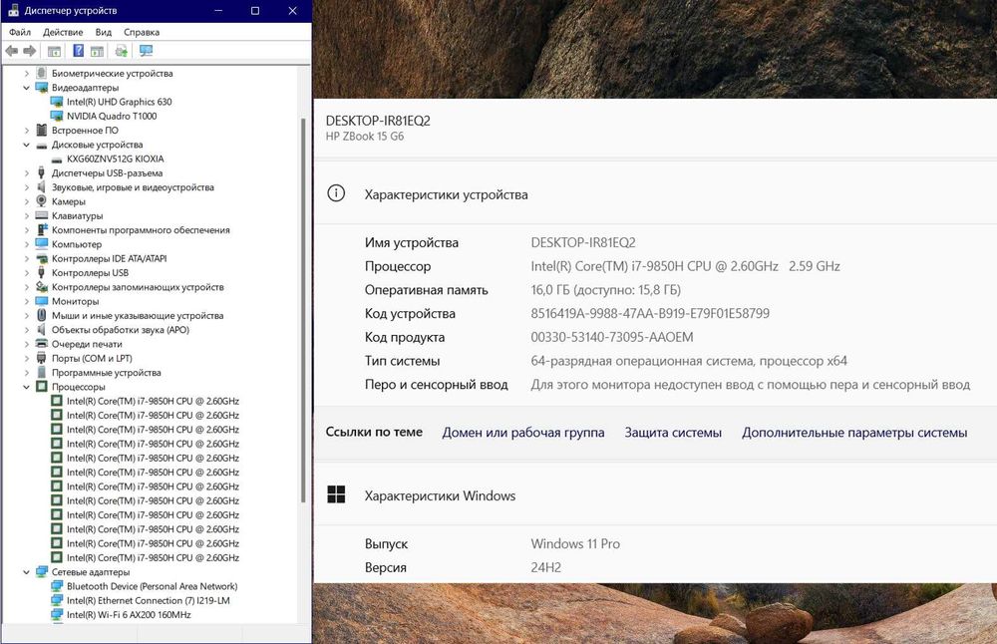Click Объекты обработки звука (APO) icon

pos(41,329)
